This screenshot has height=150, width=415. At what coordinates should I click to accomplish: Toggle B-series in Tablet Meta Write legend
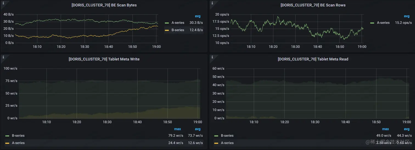pyautogui.click(x=18, y=135)
